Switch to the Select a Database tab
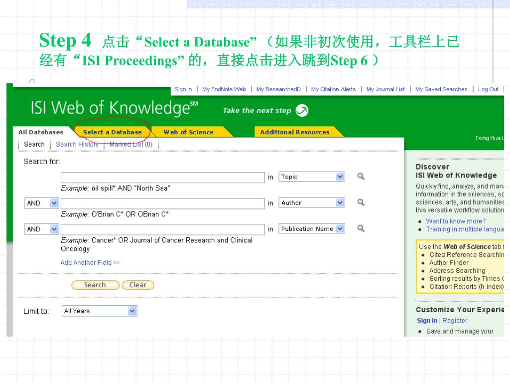Viewport: 510px width, 383px height. [x=112, y=132]
